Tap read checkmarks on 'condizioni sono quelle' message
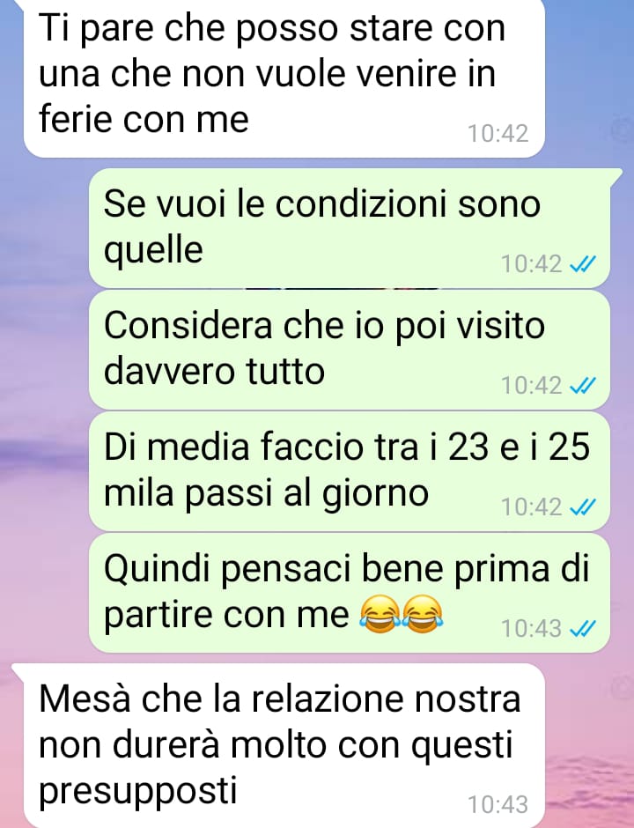The height and width of the screenshot is (828, 634). click(x=583, y=263)
